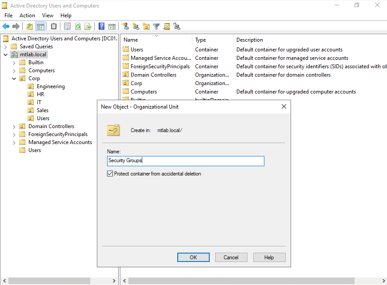Click the right pane horizontal scrollbar thumb

pyautogui.click(x=241, y=281)
